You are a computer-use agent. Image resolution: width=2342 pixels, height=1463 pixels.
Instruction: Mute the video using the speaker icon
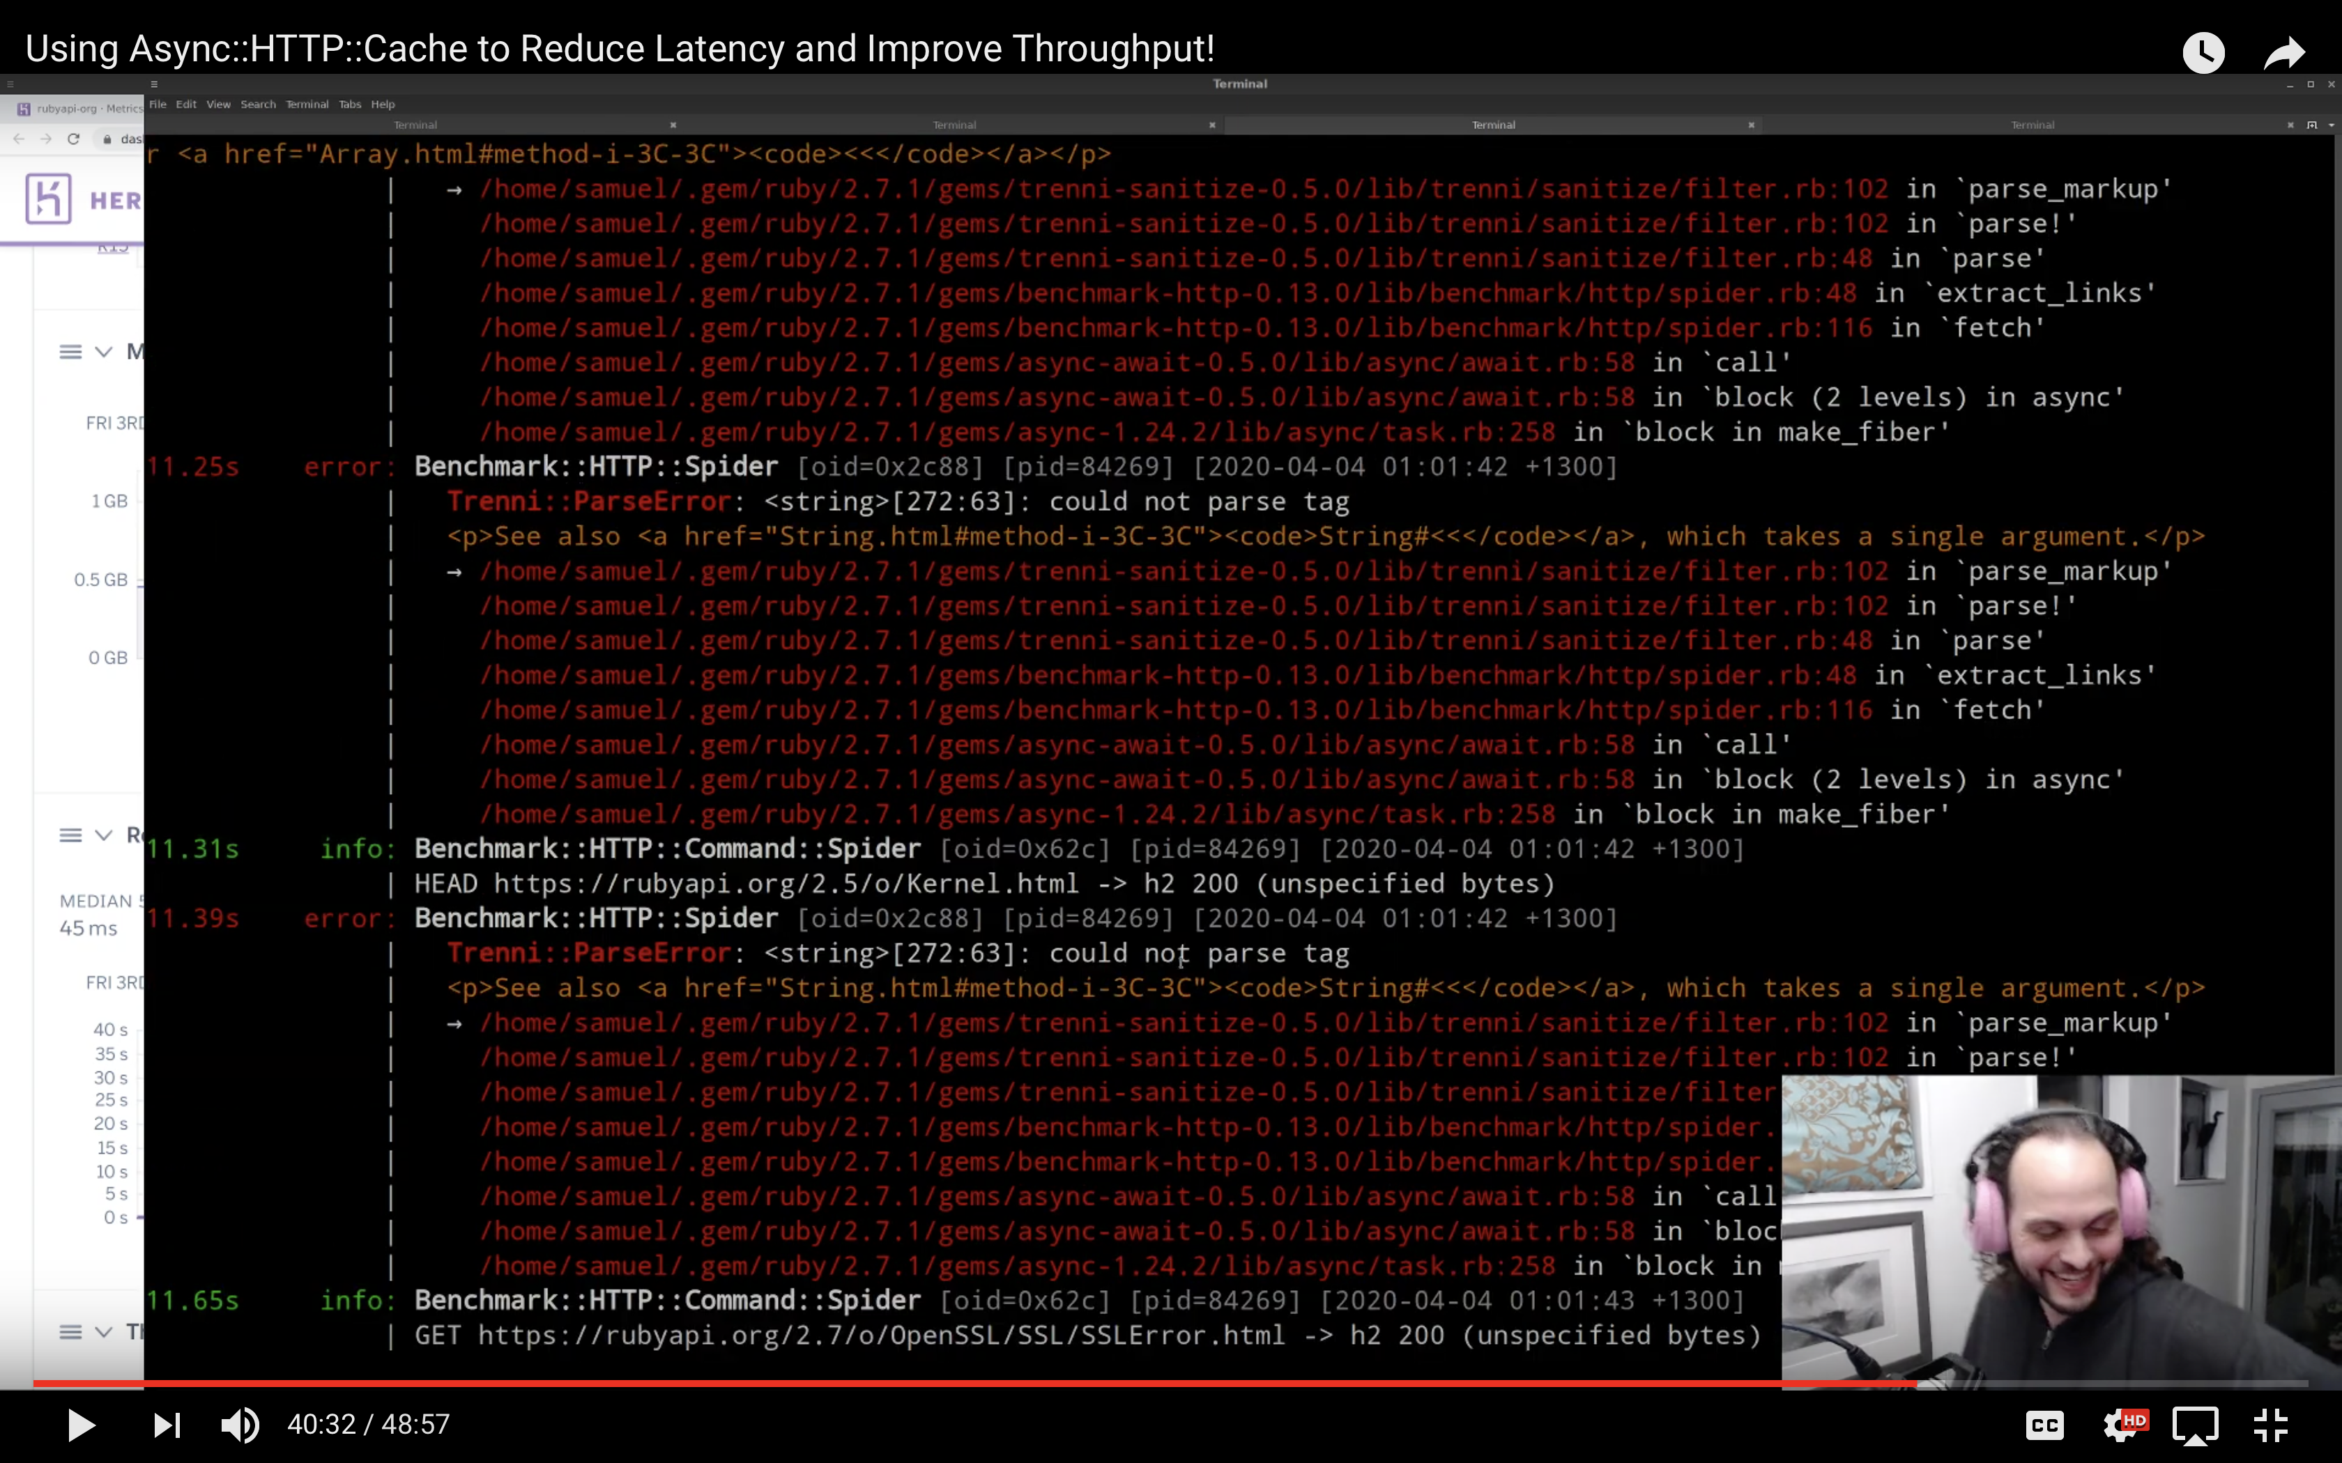coord(238,1424)
